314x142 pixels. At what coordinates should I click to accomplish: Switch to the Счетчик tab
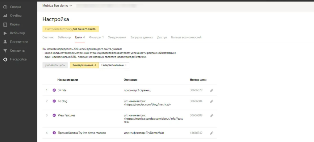[48, 37]
